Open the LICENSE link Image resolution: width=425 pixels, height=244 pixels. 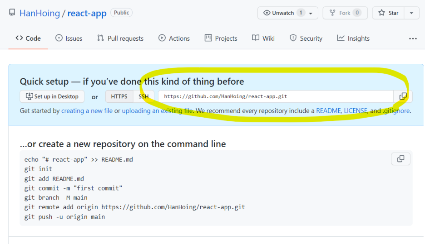point(356,111)
